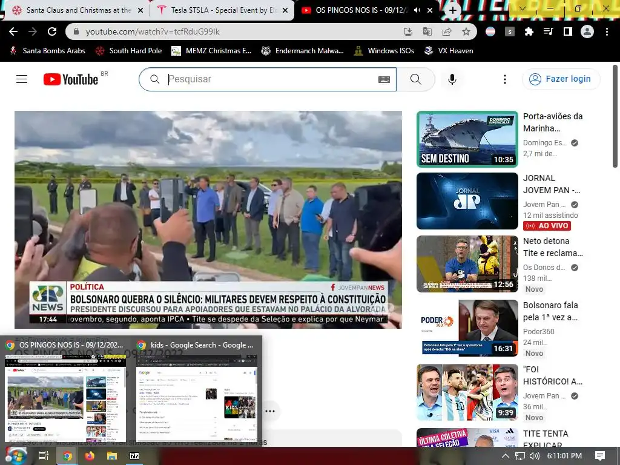Open the MEMZ Christmas bookmark

(x=211, y=51)
